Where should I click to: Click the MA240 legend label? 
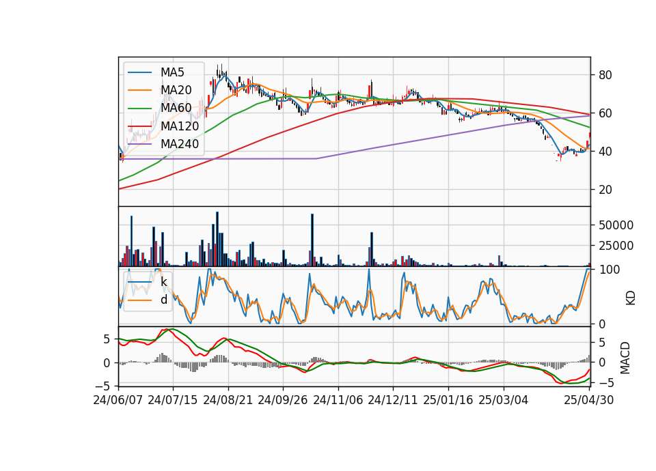tap(180, 144)
